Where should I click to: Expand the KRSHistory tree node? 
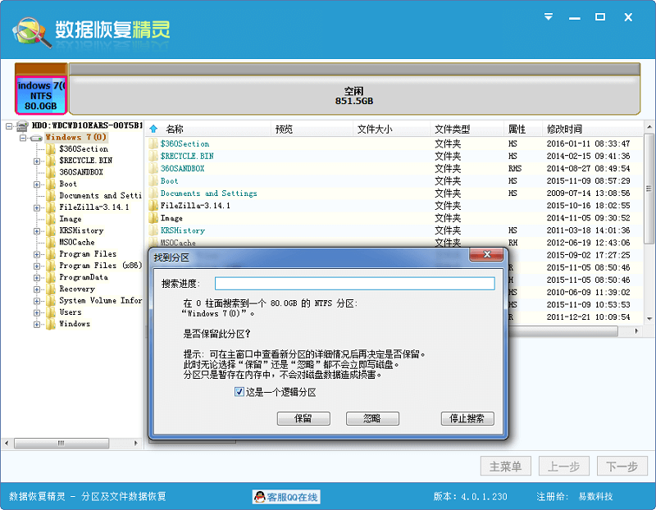(37, 231)
